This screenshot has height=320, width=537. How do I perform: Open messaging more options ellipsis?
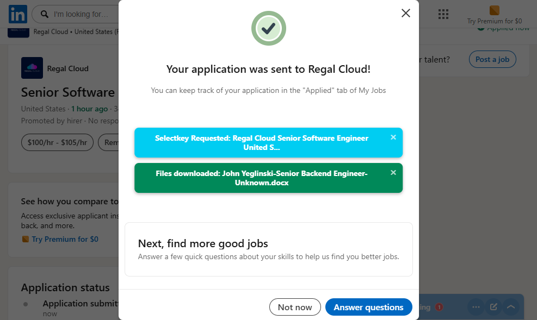click(476, 307)
